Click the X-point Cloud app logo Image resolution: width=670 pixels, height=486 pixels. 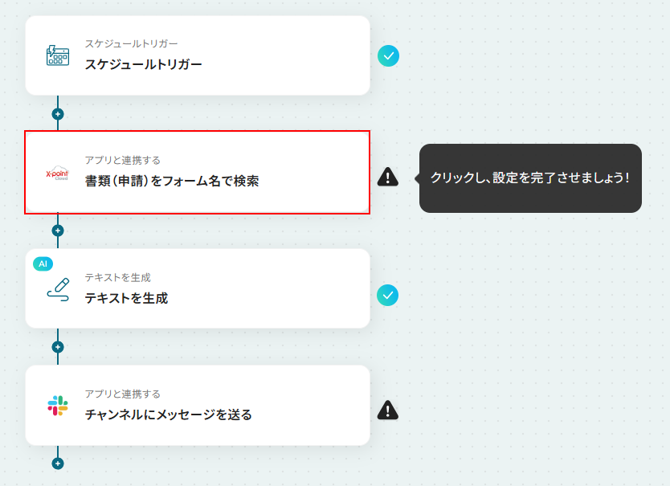[57, 174]
